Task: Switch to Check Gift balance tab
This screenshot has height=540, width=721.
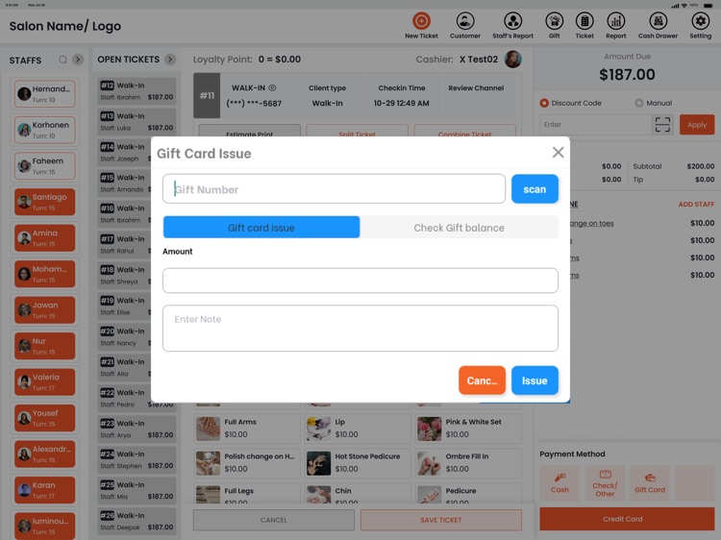Action: click(x=459, y=228)
